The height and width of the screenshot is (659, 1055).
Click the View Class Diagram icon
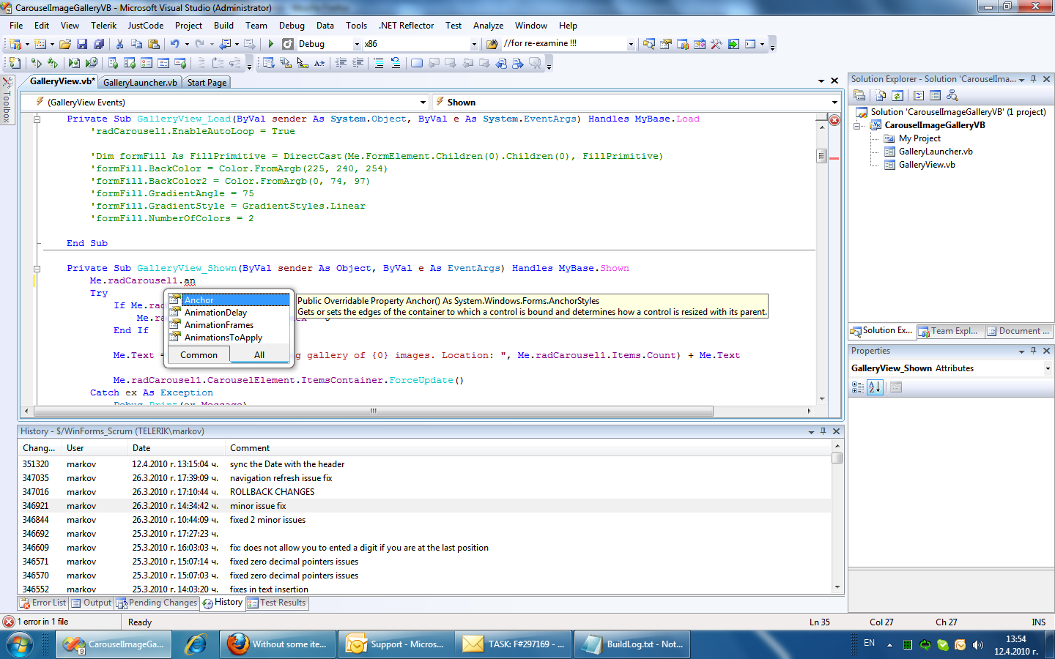point(952,95)
